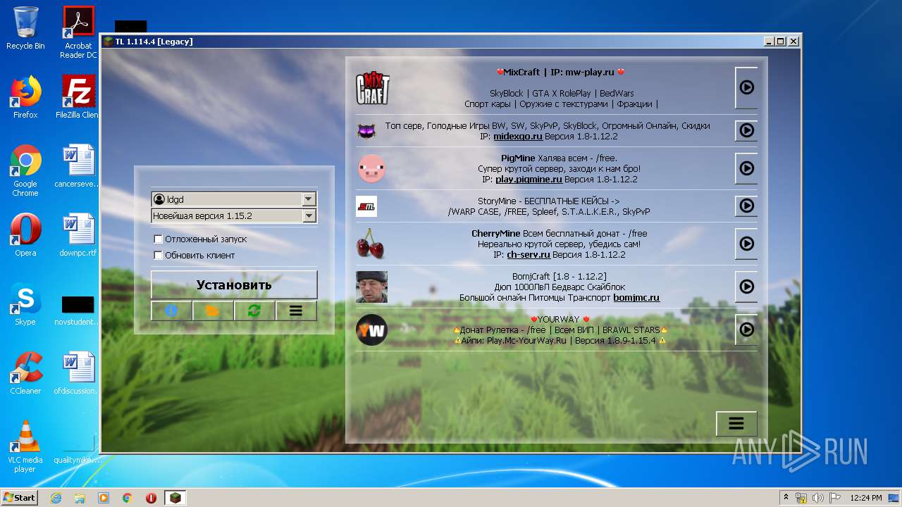This screenshot has height=507, width=902.
Task: Show hidden system tray icons
Action: point(786,498)
